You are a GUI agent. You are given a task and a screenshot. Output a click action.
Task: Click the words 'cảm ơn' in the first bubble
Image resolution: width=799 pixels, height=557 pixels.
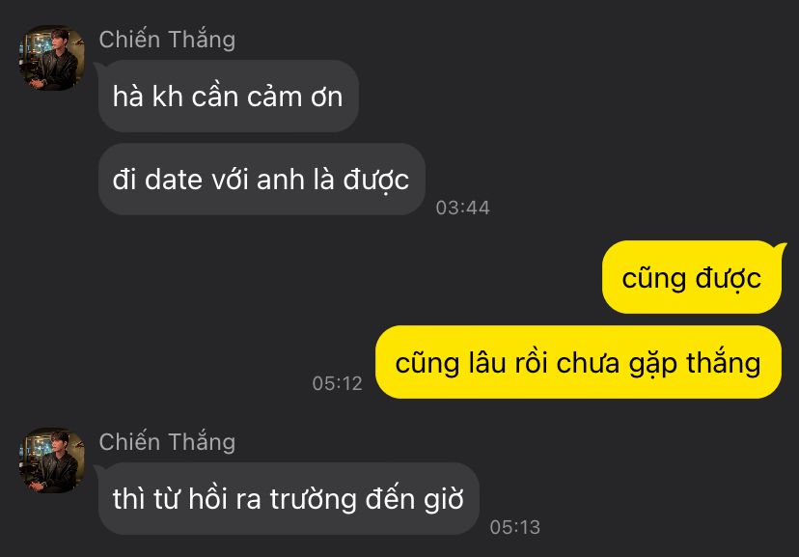pyautogui.click(x=294, y=97)
